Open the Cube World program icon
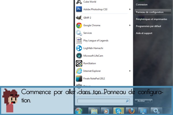Image resolution: width=173 pixels, height=115 pixels. (79, 2)
